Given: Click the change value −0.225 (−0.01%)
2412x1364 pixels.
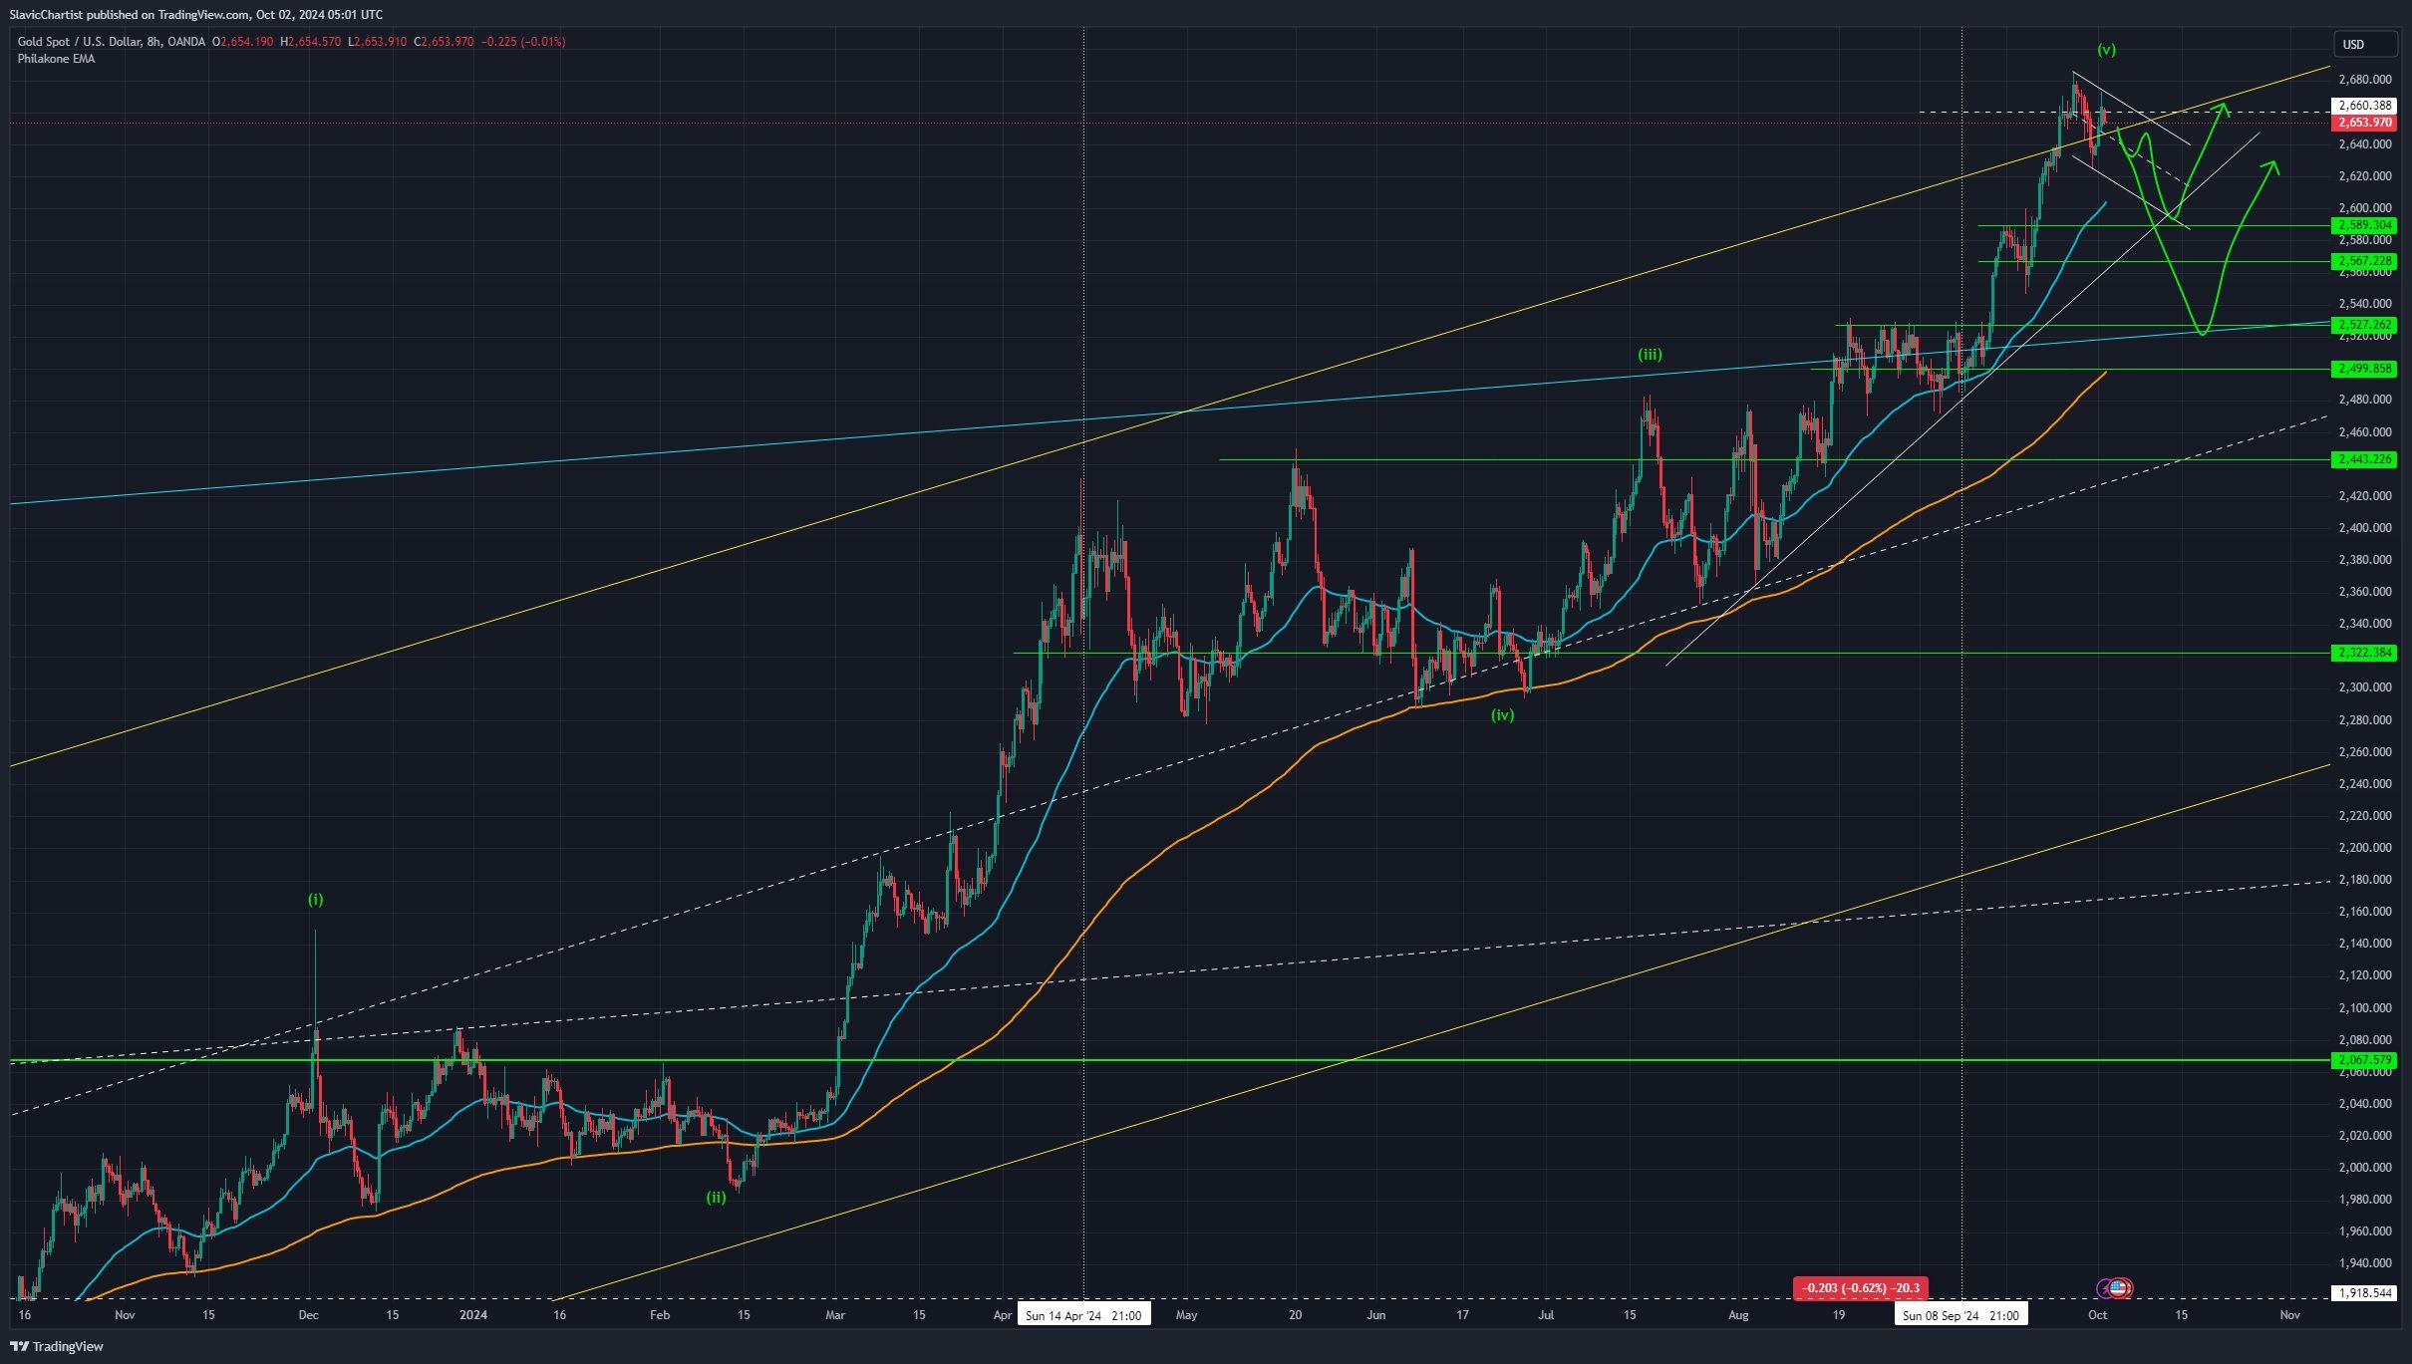Looking at the screenshot, I should coord(523,42).
